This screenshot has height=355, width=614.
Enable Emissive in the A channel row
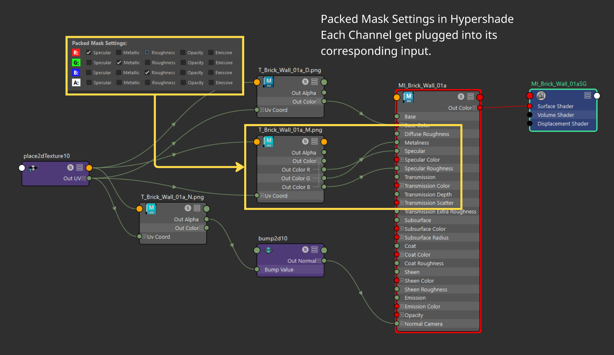click(211, 82)
